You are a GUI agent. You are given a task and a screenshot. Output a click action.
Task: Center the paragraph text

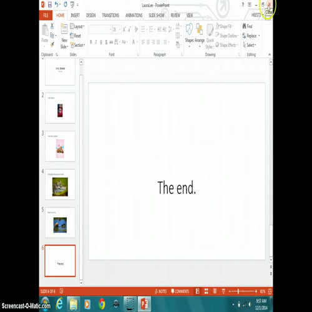coord(148,42)
